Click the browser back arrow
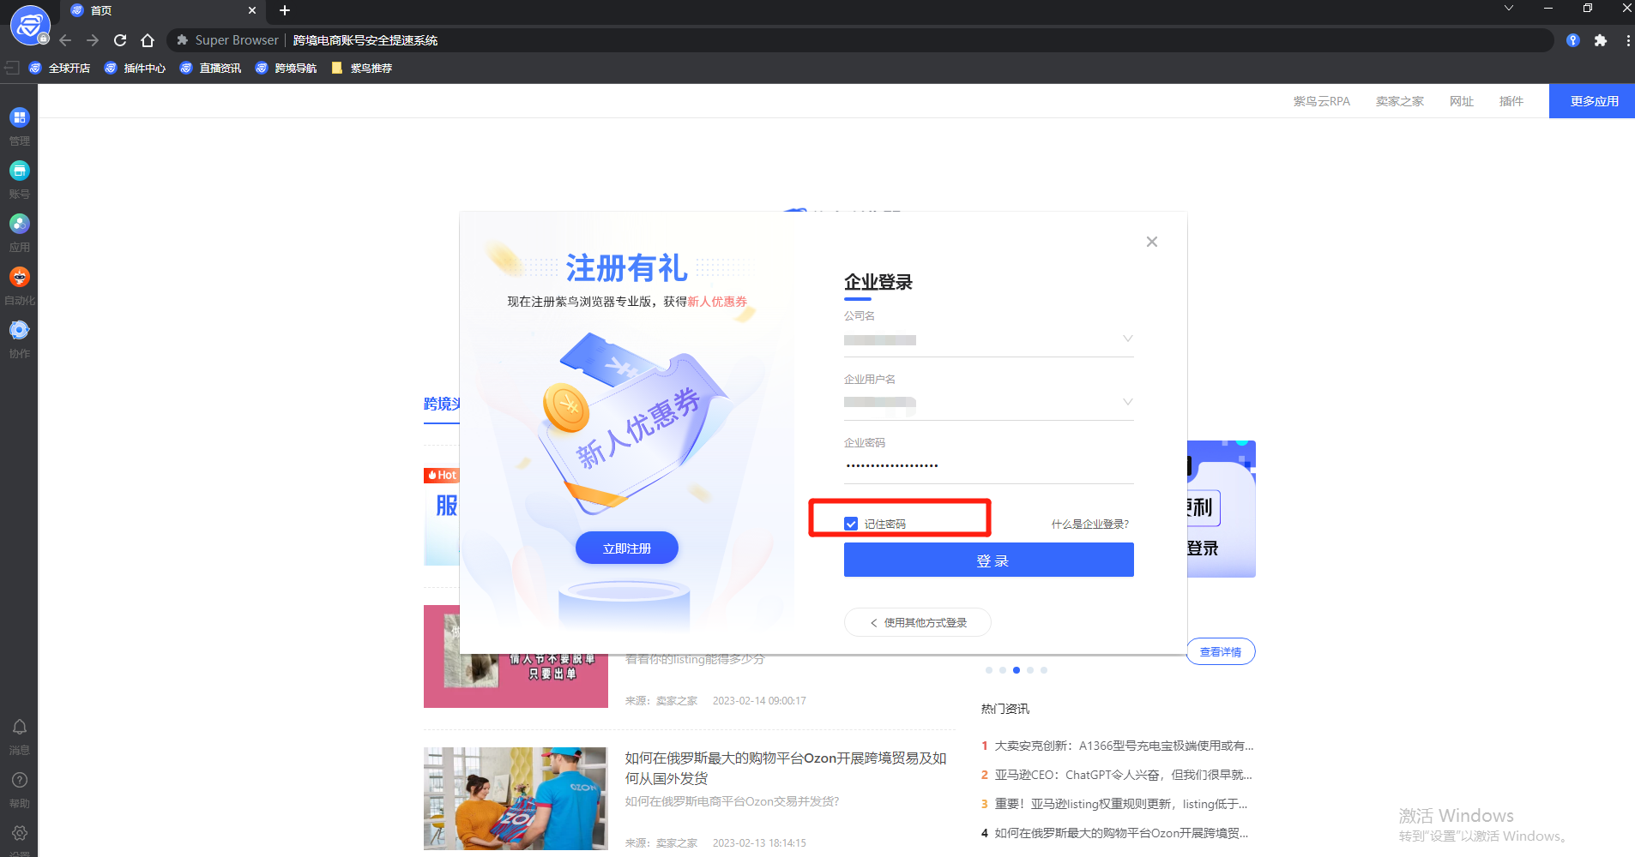This screenshot has height=857, width=1635. tap(65, 40)
